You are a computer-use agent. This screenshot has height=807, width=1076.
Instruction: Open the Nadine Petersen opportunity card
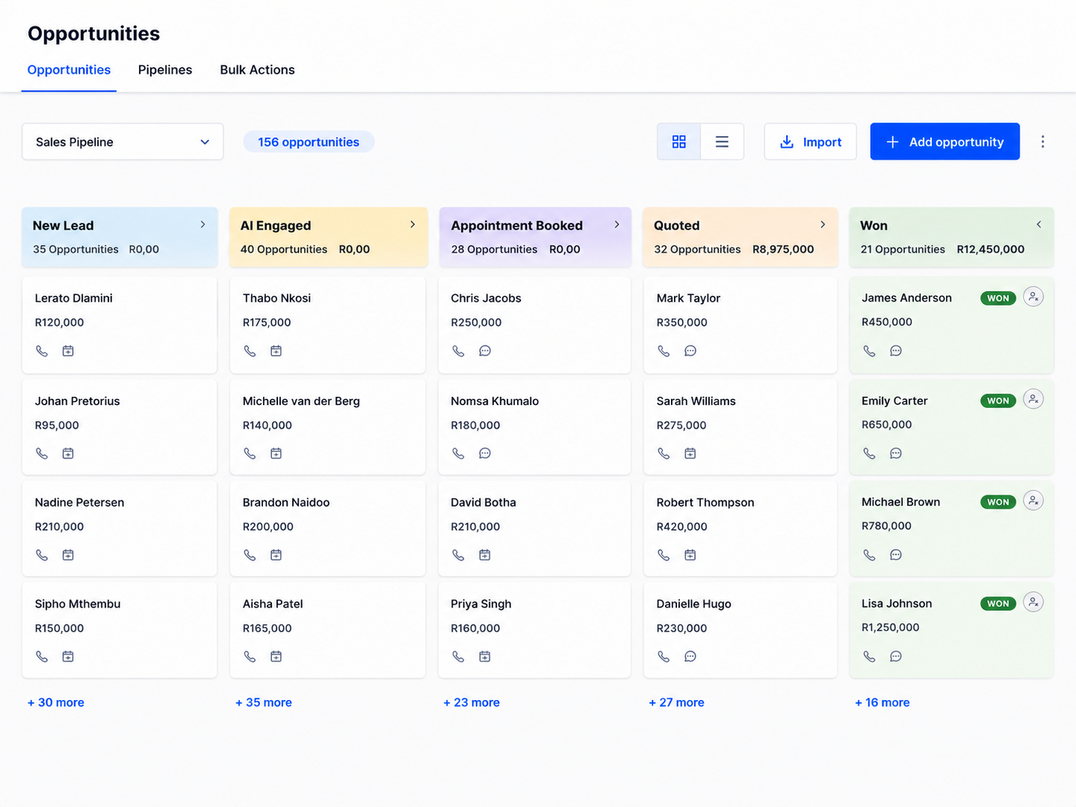pyautogui.click(x=120, y=528)
